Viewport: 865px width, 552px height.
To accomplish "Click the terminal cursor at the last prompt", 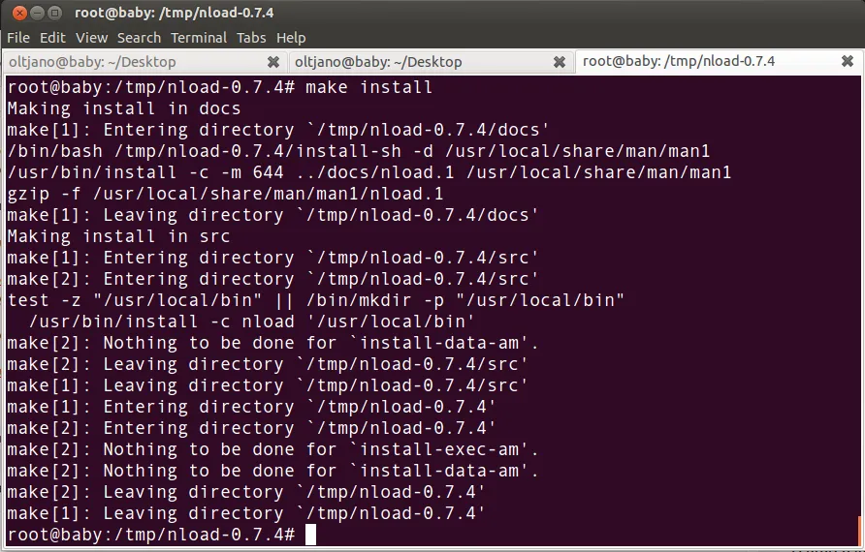I will point(310,535).
